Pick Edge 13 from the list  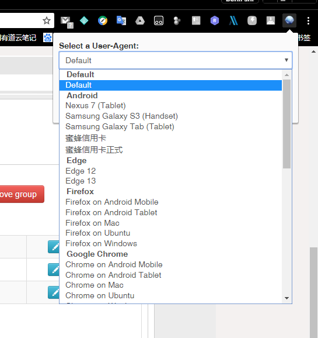170,181
